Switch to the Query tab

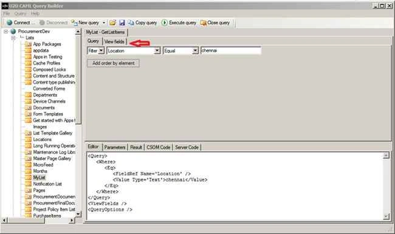93,41
